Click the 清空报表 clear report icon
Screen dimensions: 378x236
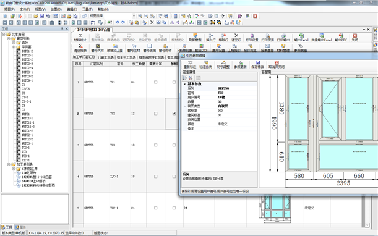click(x=80, y=46)
